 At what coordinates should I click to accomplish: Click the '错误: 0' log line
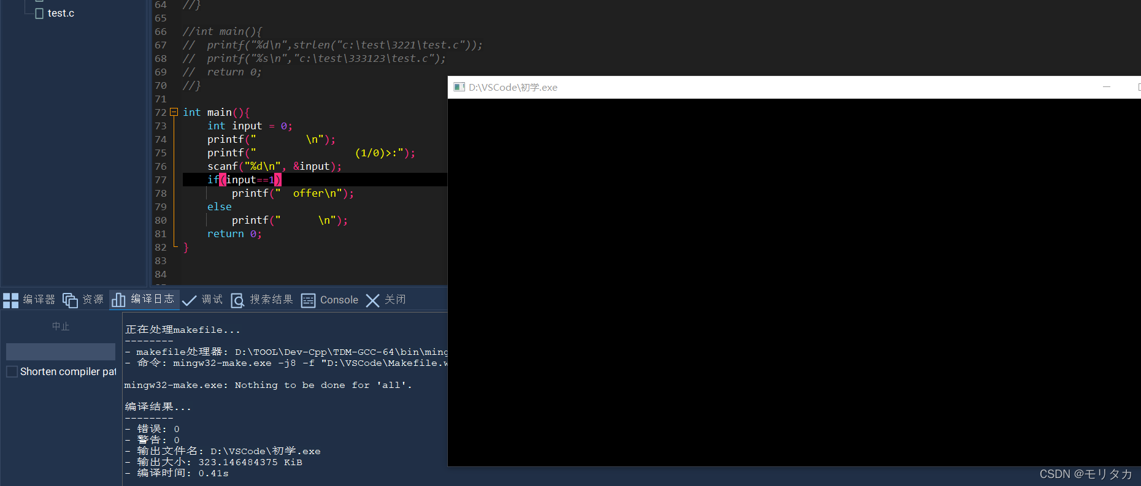tap(152, 429)
